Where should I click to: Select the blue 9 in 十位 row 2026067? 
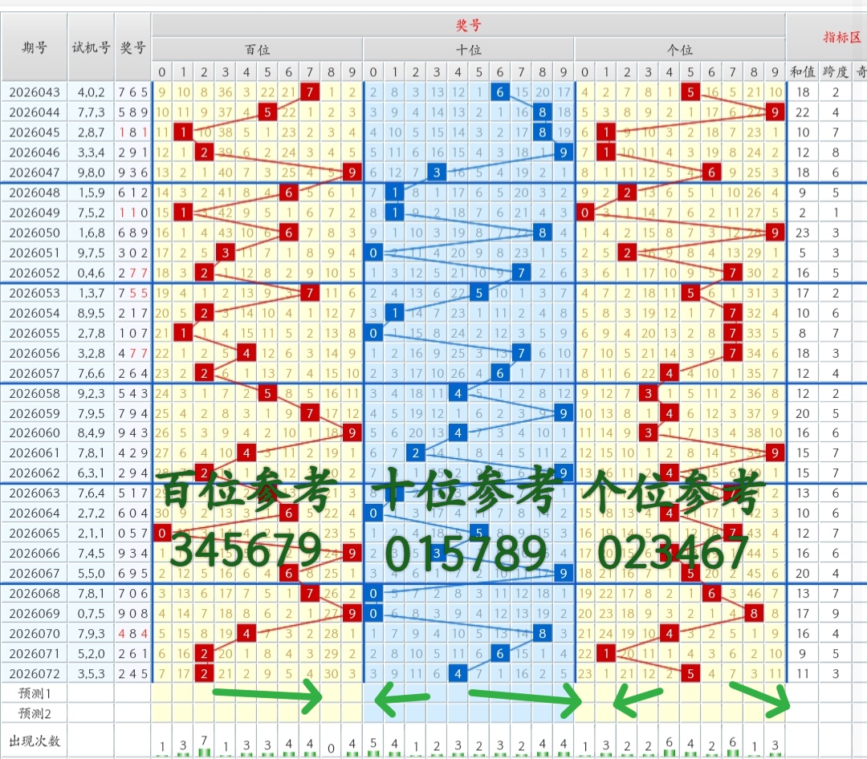pos(562,573)
